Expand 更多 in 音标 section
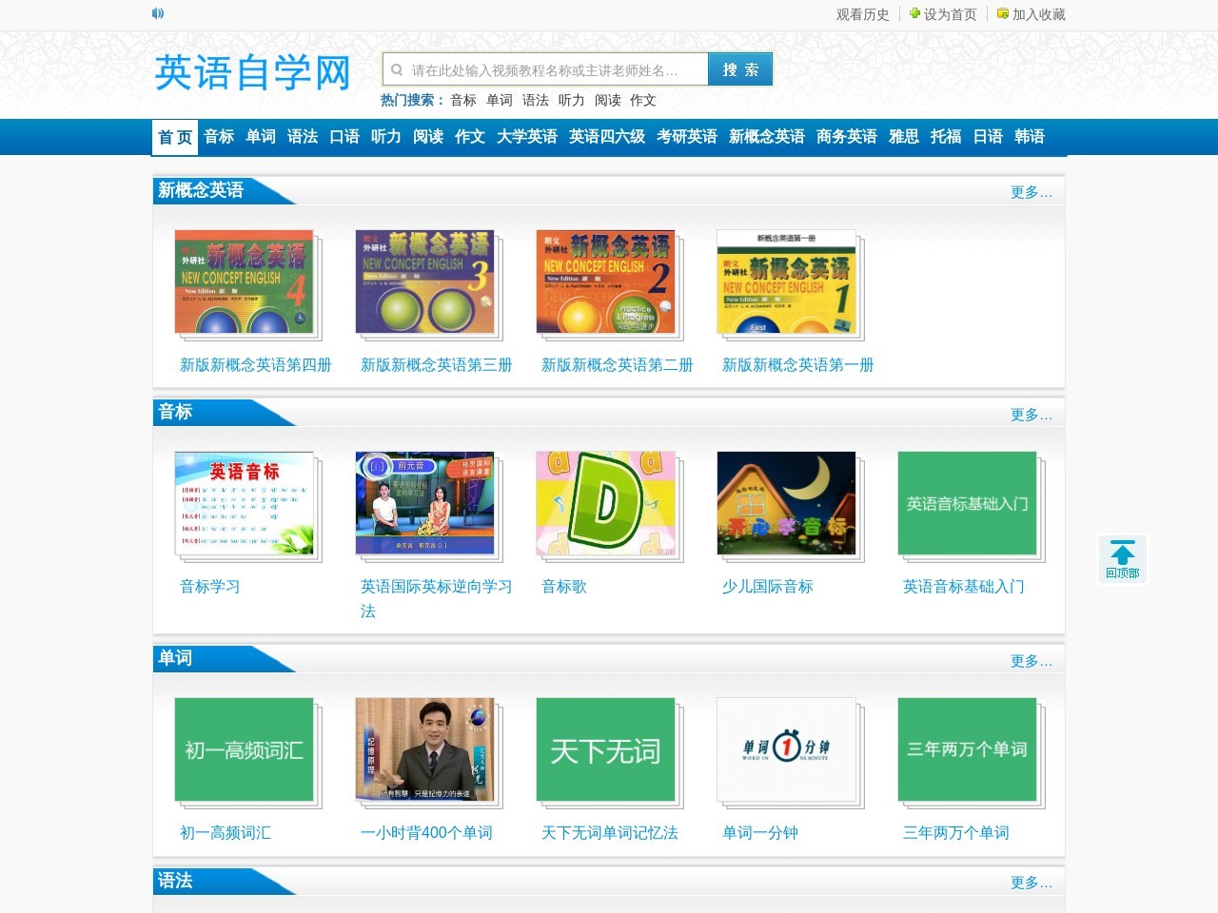This screenshot has width=1218, height=913. 1031,415
